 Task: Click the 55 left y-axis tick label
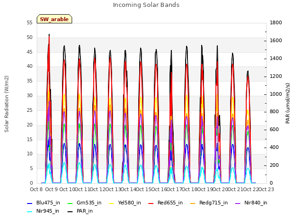(x=29, y=22)
